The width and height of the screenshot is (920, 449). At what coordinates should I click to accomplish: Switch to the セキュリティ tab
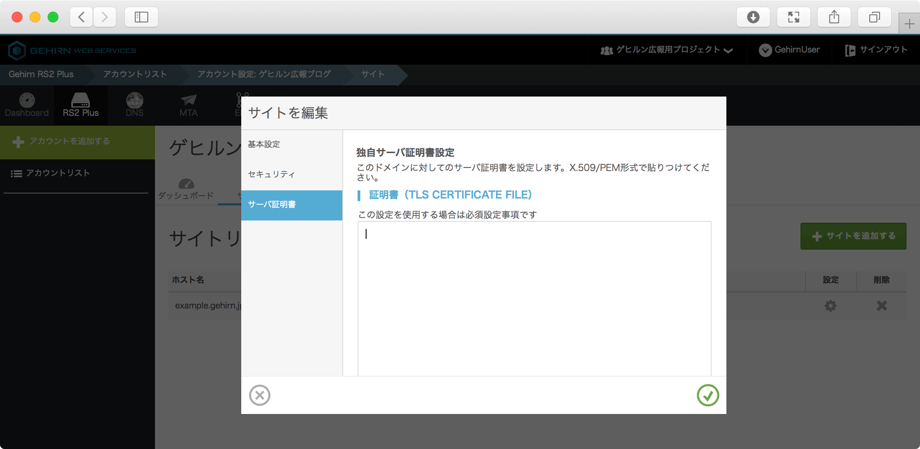tap(271, 174)
